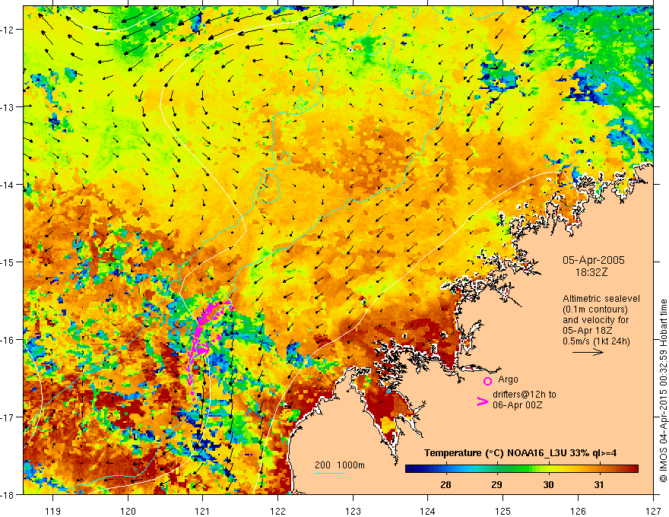Screen dimensions: 669x517
Task: Click the '05-Apr 18Z' text line
Action: tap(587, 331)
